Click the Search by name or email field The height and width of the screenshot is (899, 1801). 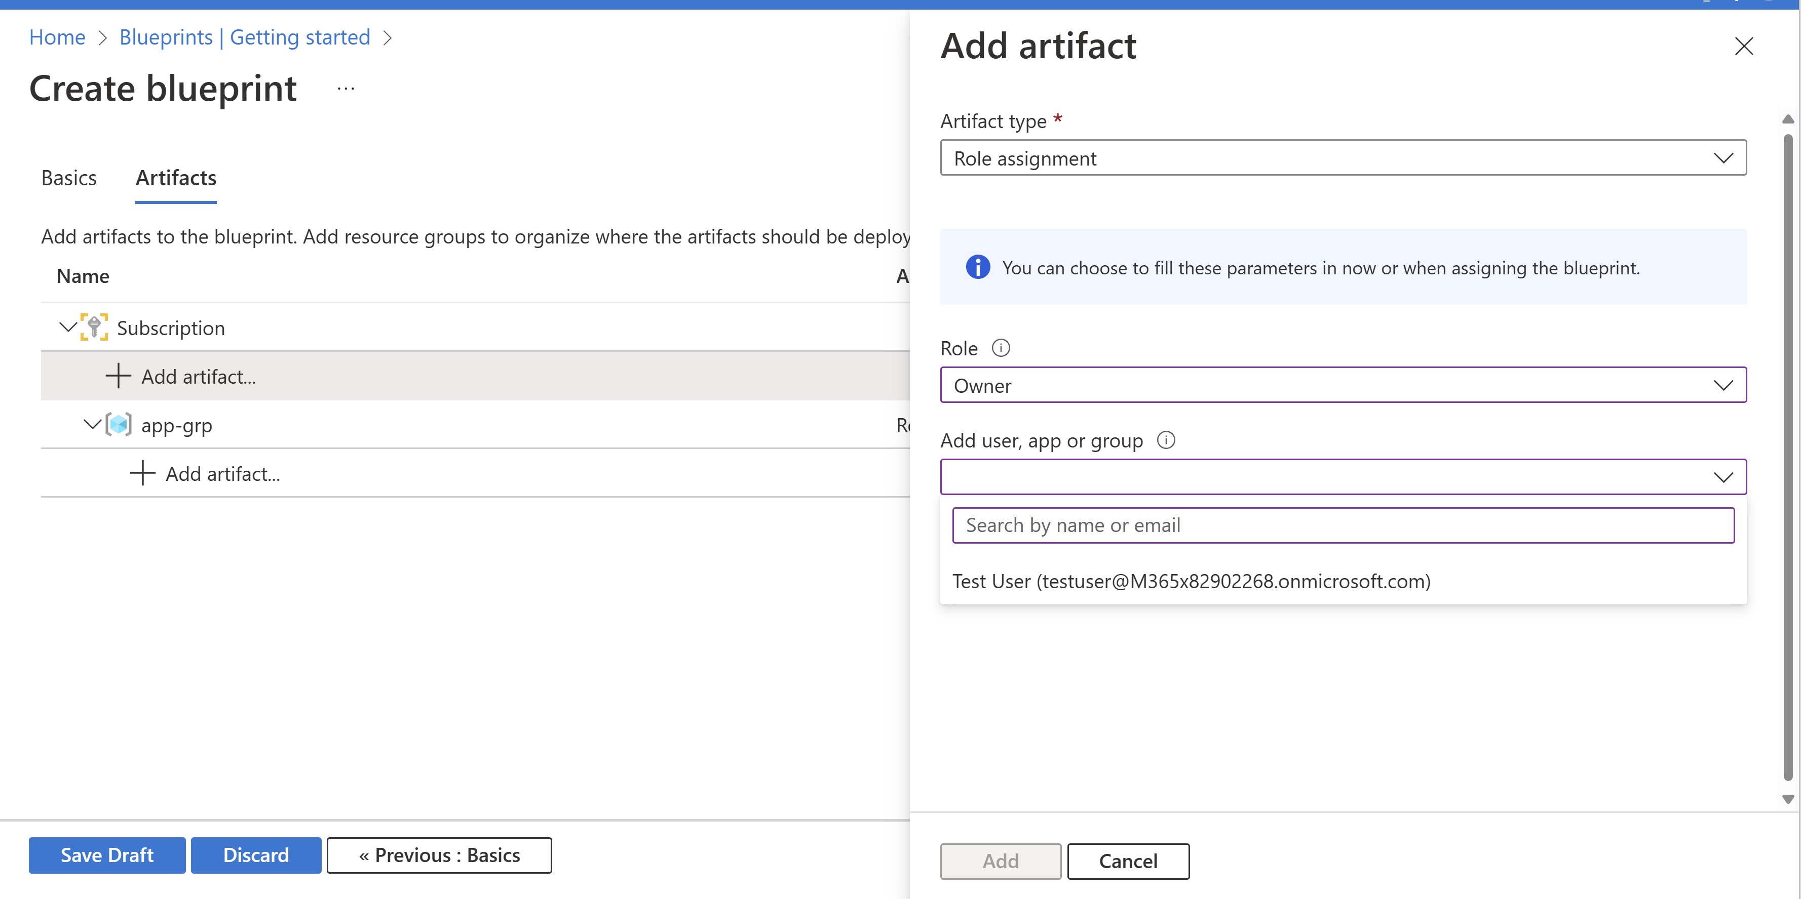[x=1343, y=525]
